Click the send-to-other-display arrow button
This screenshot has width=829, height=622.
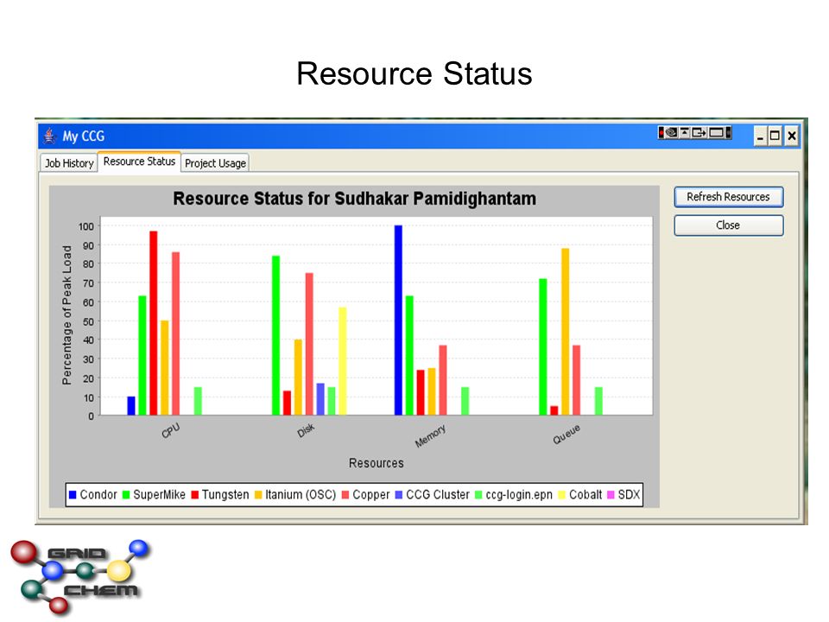point(699,132)
